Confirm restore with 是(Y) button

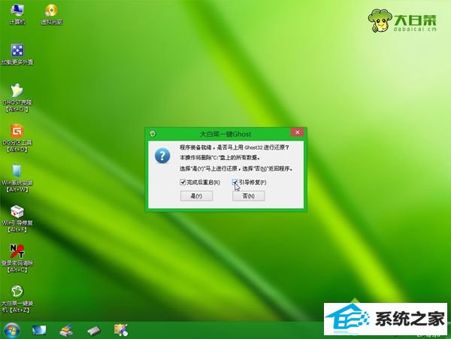click(196, 196)
